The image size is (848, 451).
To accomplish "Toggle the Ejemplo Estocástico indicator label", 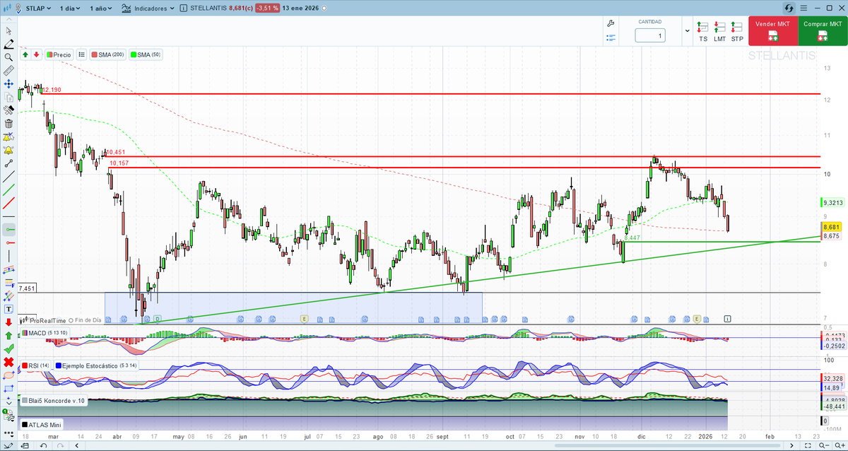I will click(96, 365).
